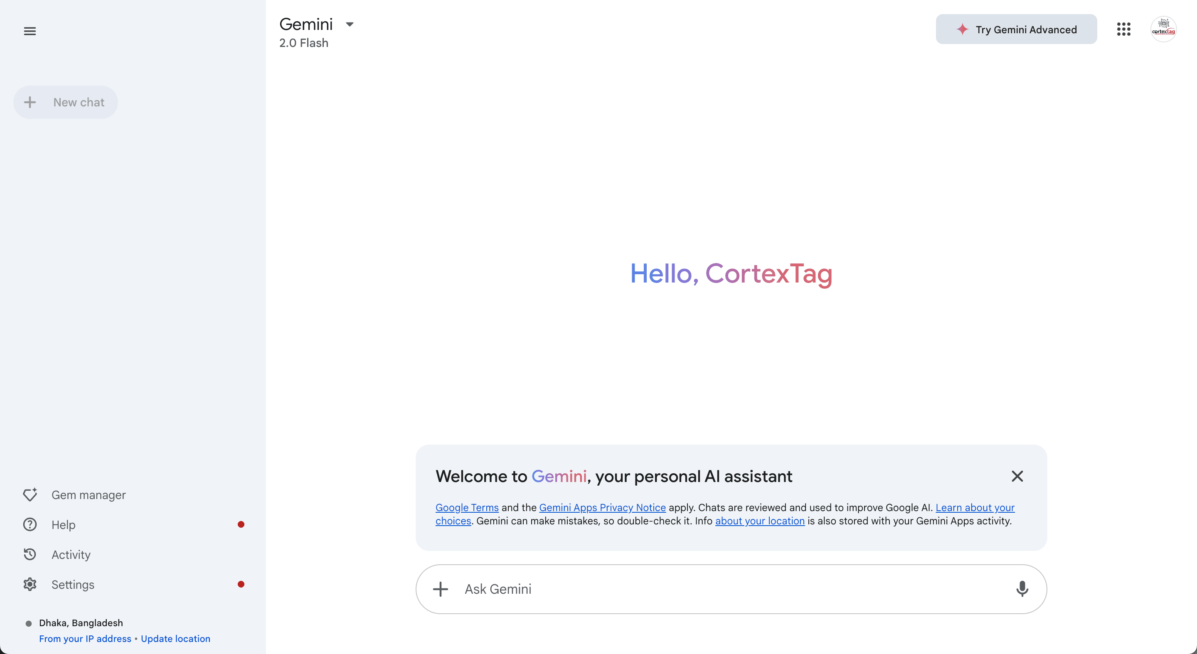Image resolution: width=1197 pixels, height=654 pixels.
Task: Expand the Gemini model dropdown arrow
Action: 350,24
